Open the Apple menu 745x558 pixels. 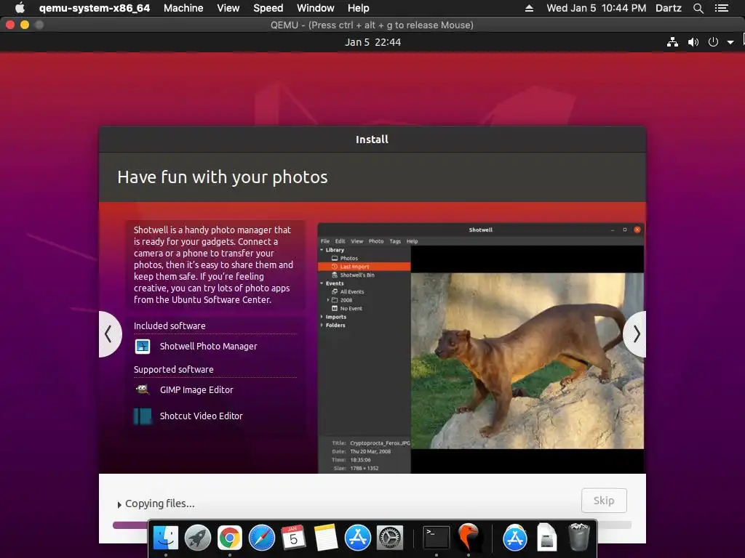point(20,8)
